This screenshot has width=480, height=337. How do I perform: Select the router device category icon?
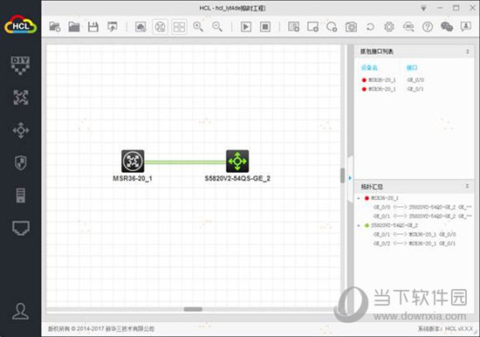(x=21, y=98)
